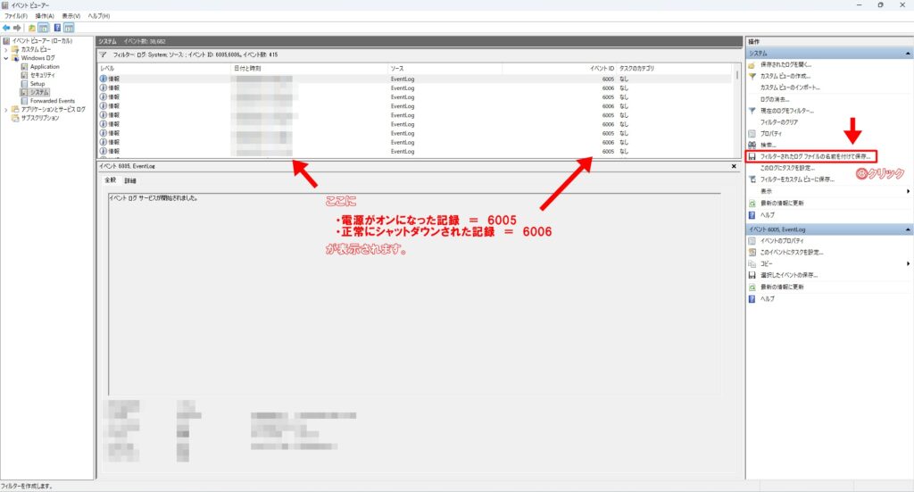Select the システム log in the tree
This screenshot has height=492, width=914.
[x=39, y=92]
